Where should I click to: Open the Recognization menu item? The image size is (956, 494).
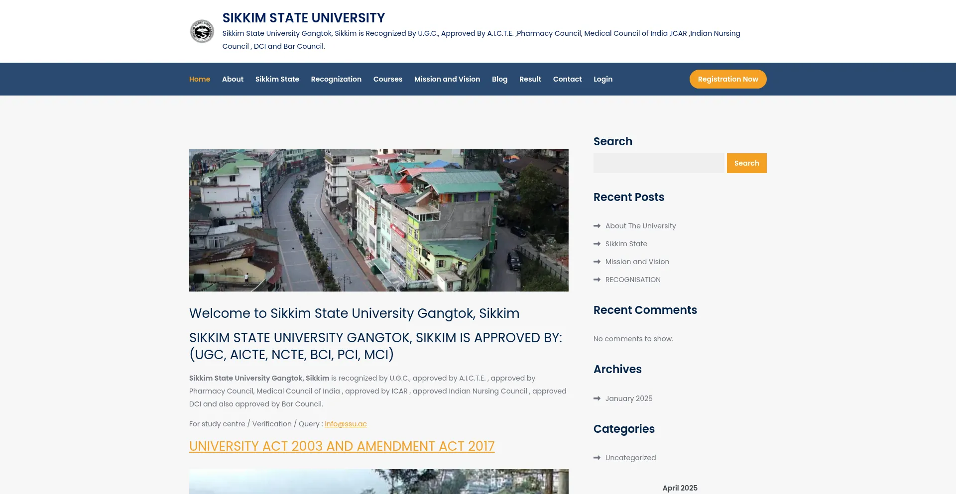click(336, 79)
